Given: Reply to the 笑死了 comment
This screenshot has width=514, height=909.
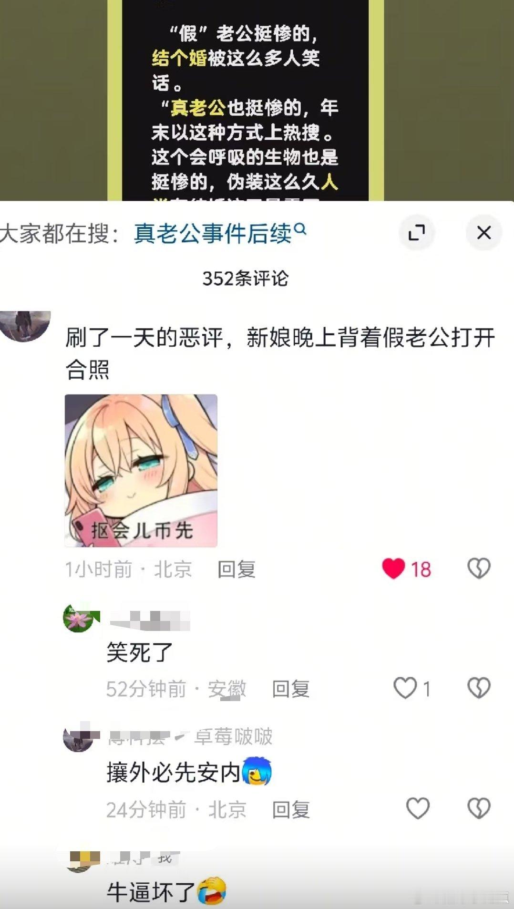Looking at the screenshot, I should tap(291, 689).
